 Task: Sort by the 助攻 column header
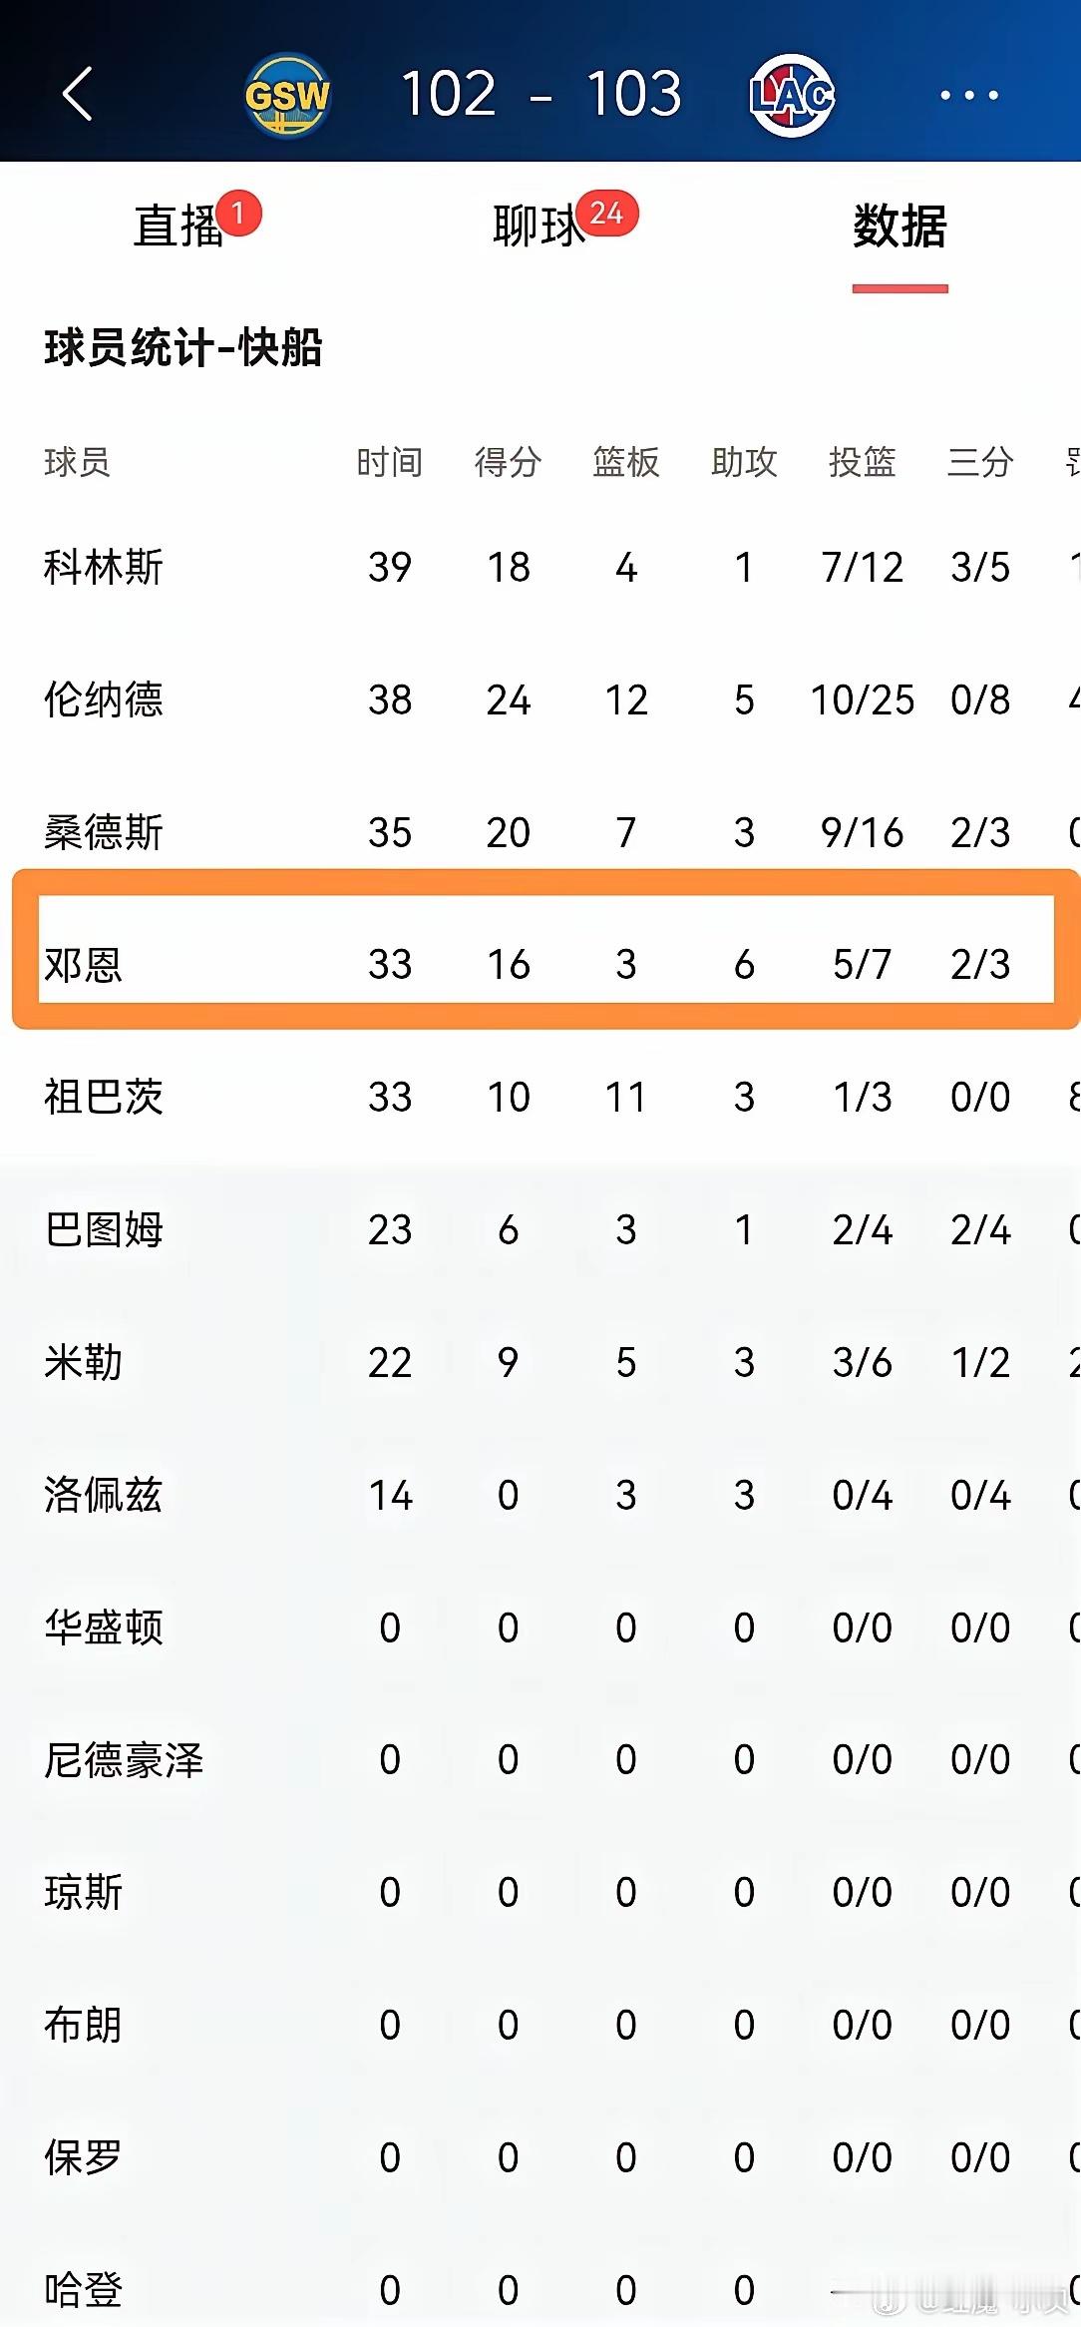743,461
